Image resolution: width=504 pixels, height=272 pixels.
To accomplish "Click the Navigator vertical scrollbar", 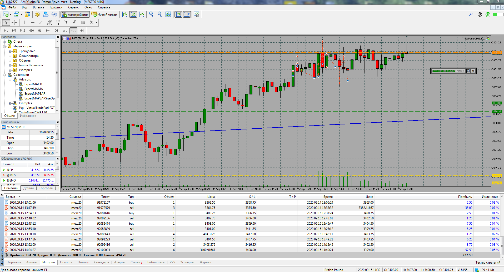I will (x=57, y=73).
